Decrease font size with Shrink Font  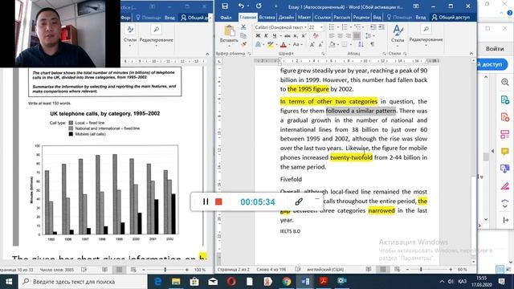321,45
